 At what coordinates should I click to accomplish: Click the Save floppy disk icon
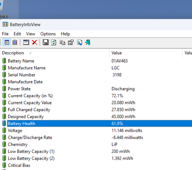pos(46,42)
